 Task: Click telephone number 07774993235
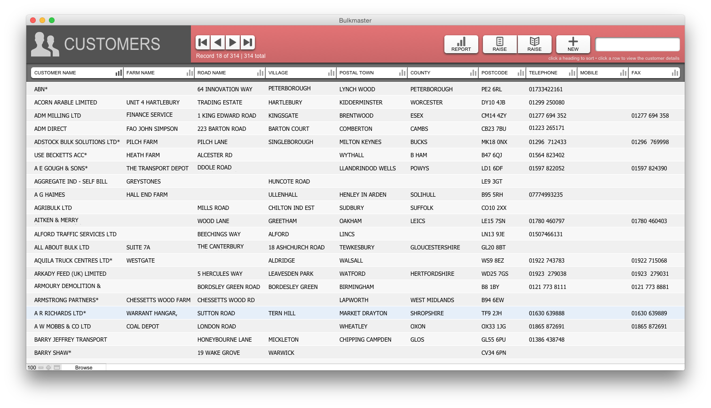[x=545, y=194]
